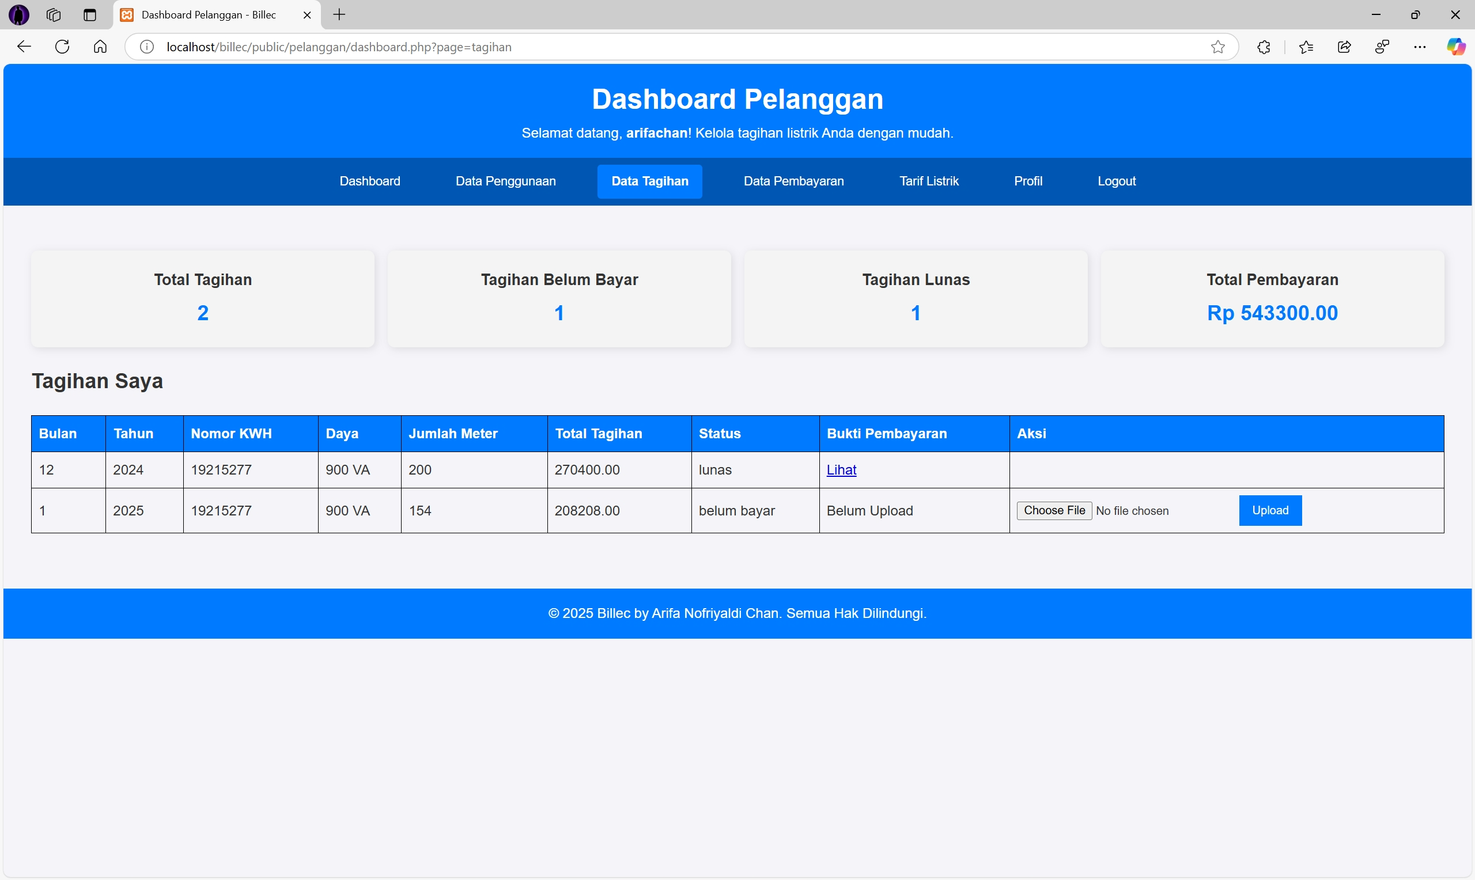Minimize the browser window
The height and width of the screenshot is (880, 1475).
click(x=1376, y=15)
